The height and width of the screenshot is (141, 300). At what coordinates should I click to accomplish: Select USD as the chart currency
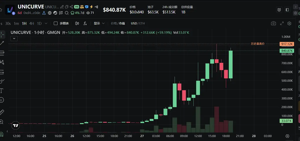pyautogui.click(x=134, y=23)
